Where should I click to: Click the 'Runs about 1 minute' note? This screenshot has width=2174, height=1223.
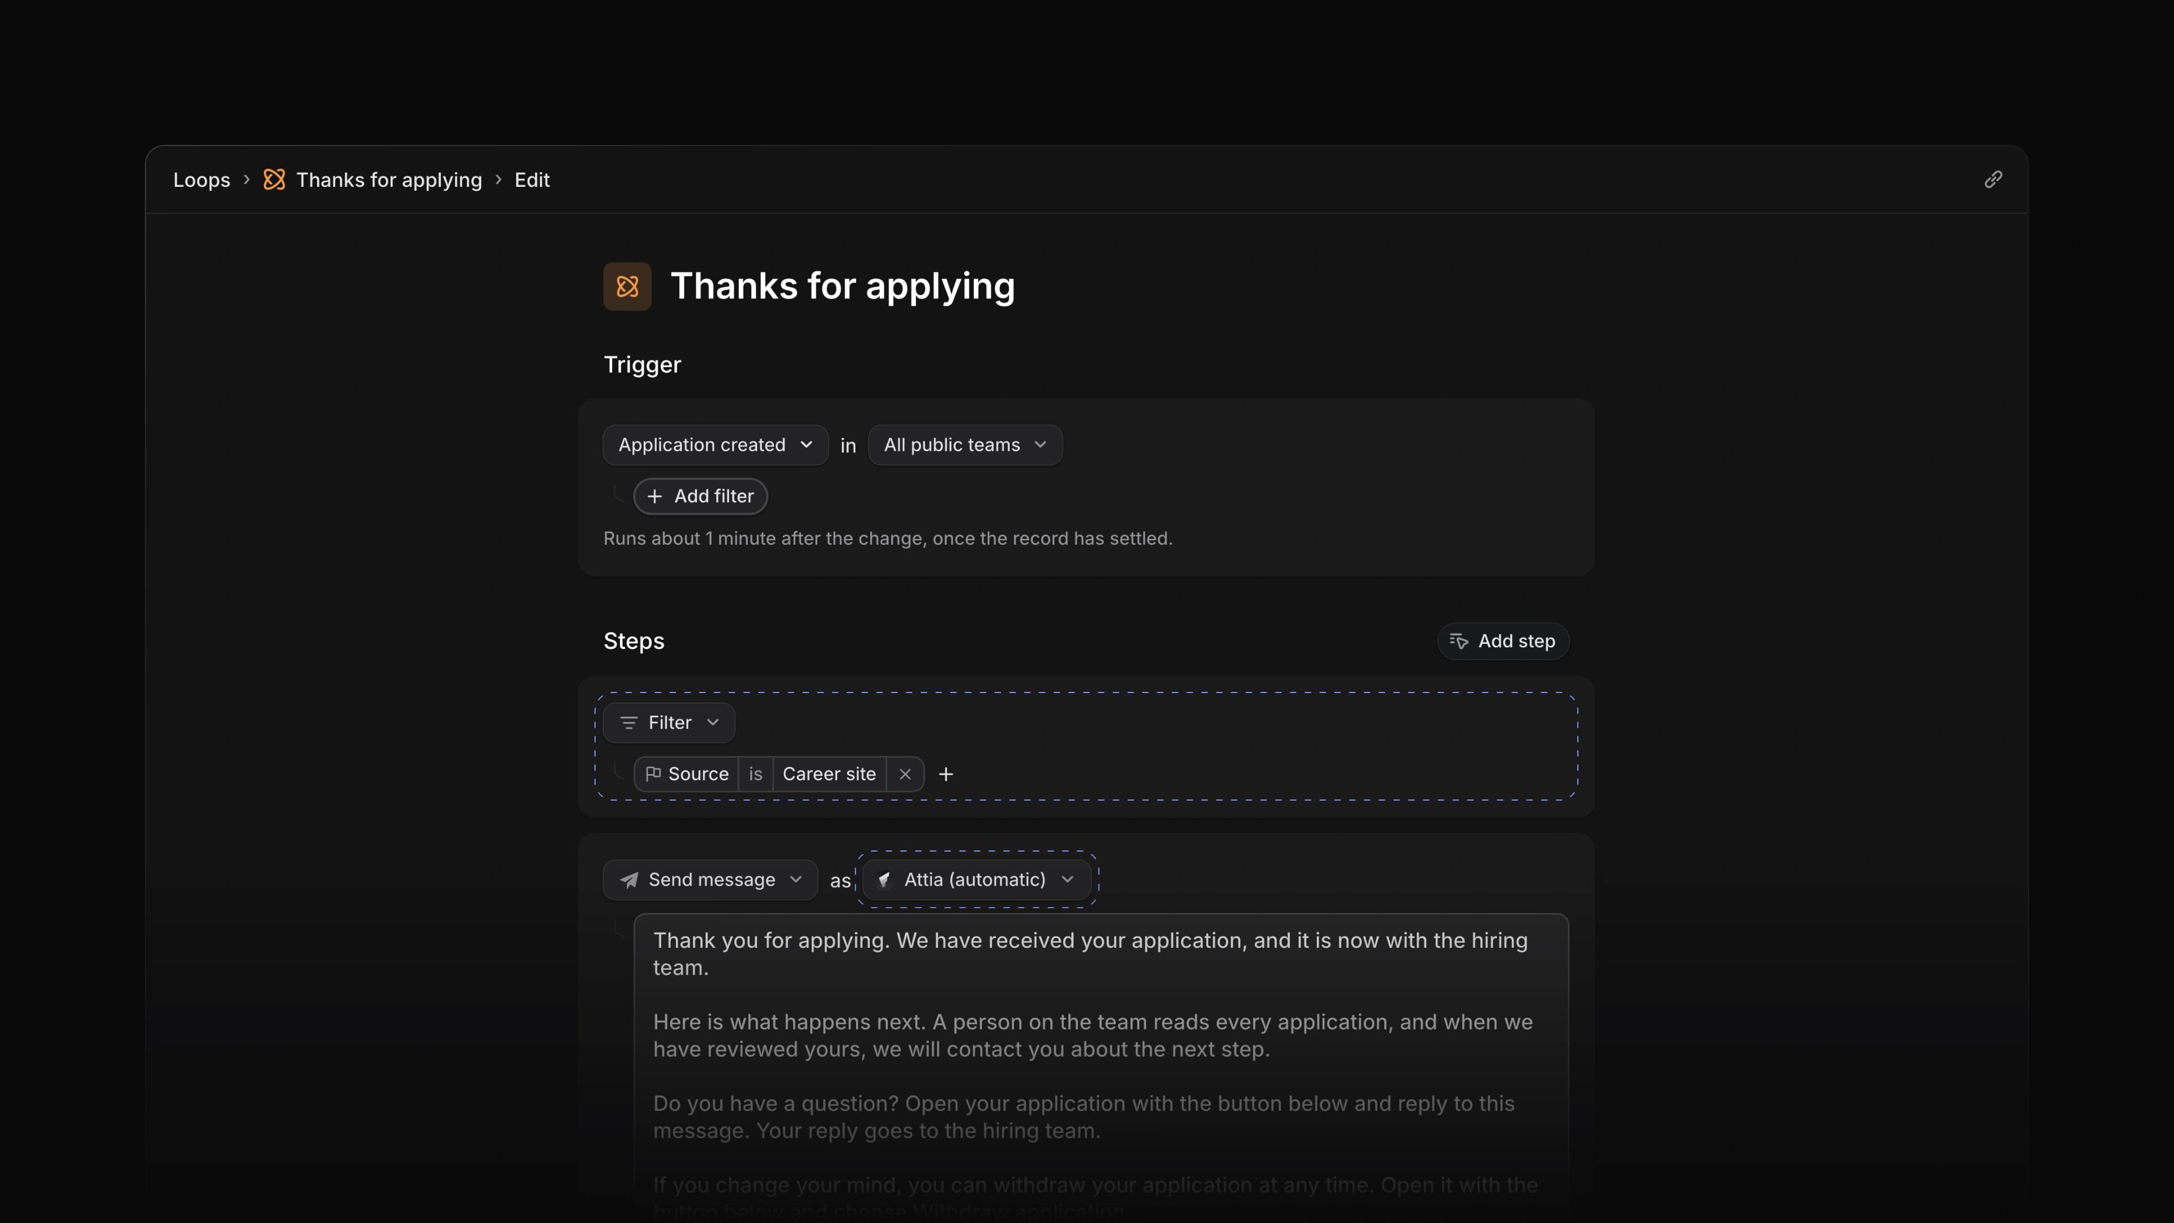(x=888, y=538)
